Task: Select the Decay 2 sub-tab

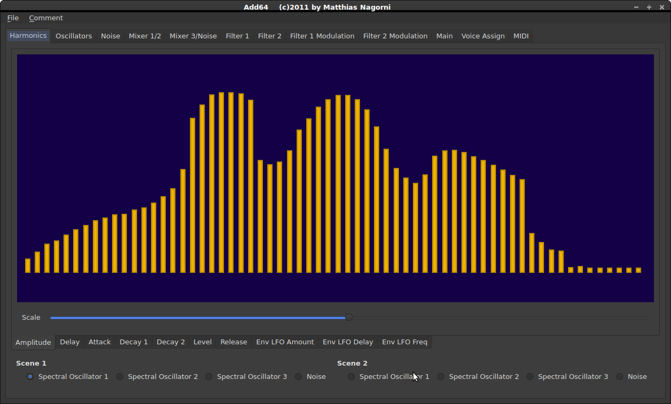Action: coord(171,342)
